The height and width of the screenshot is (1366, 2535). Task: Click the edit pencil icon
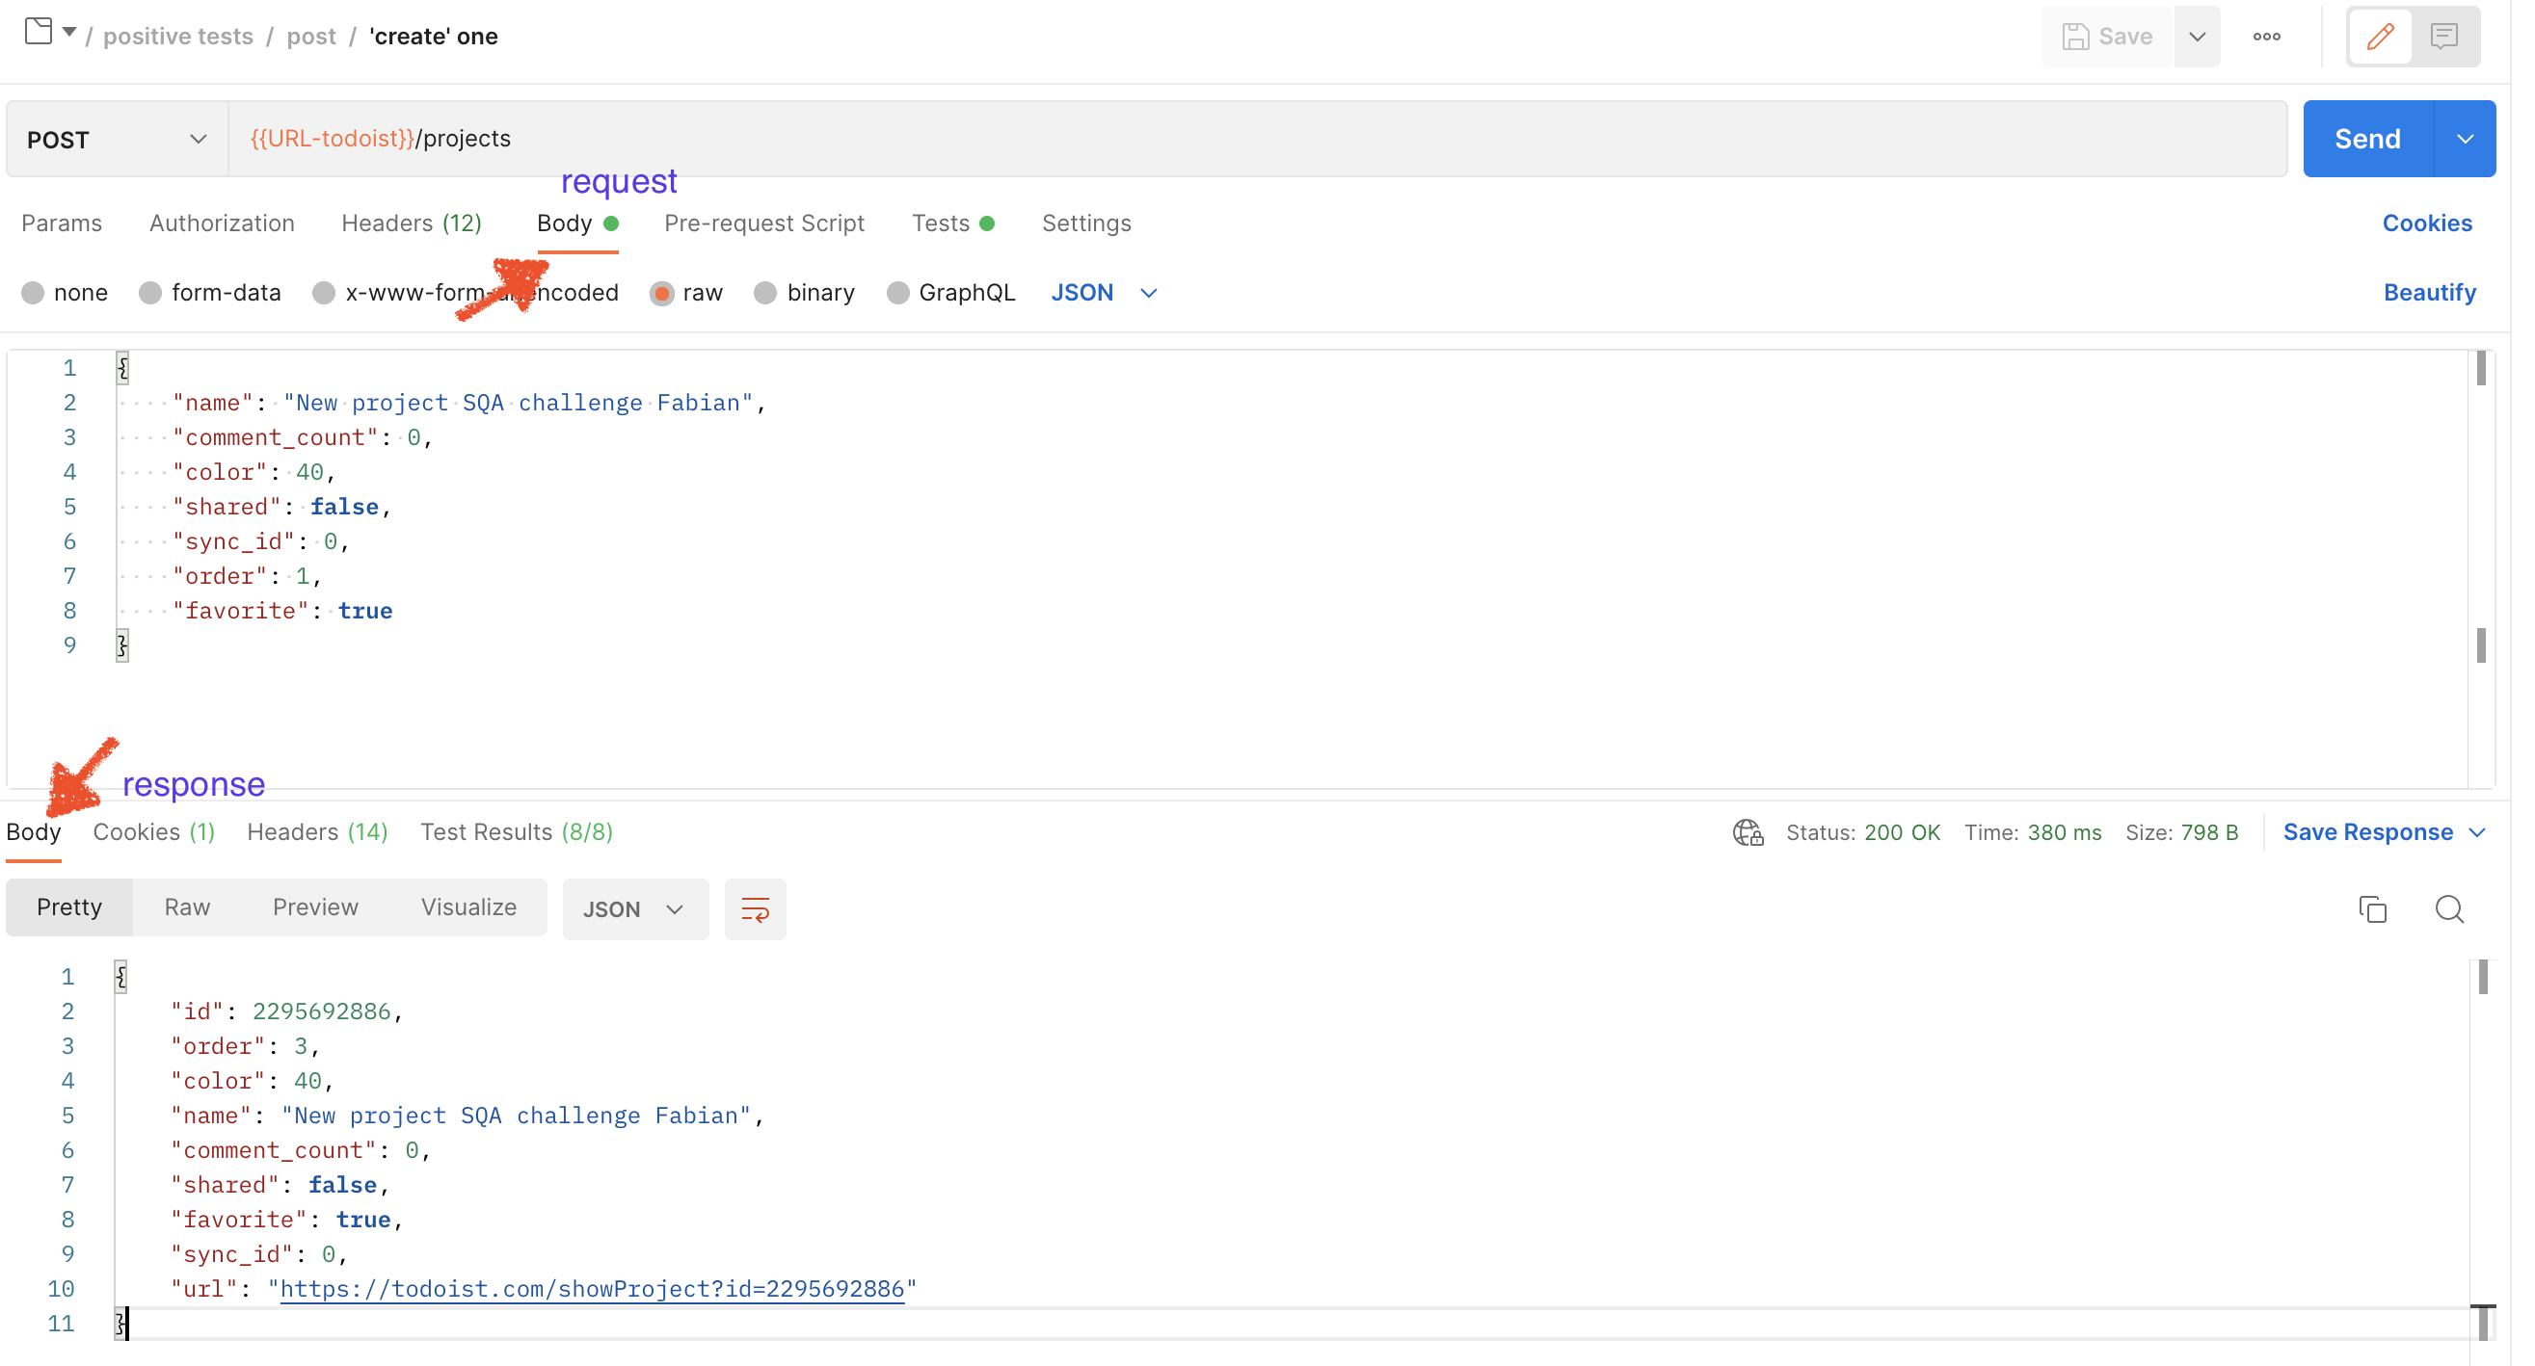(2380, 37)
